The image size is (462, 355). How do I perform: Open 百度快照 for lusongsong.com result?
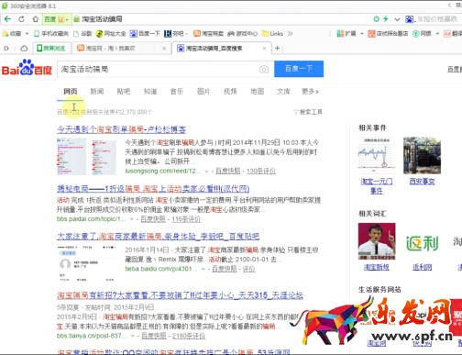[228, 171]
